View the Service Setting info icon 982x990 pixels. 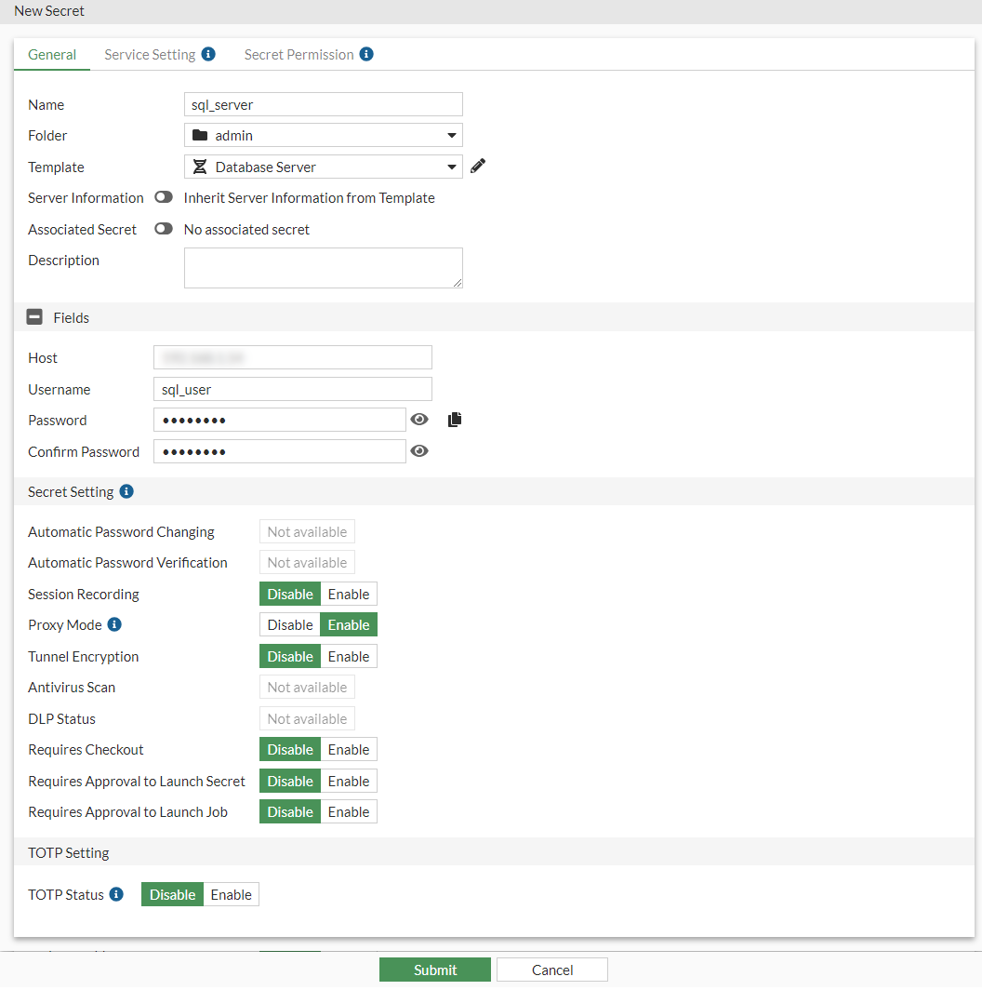208,54
